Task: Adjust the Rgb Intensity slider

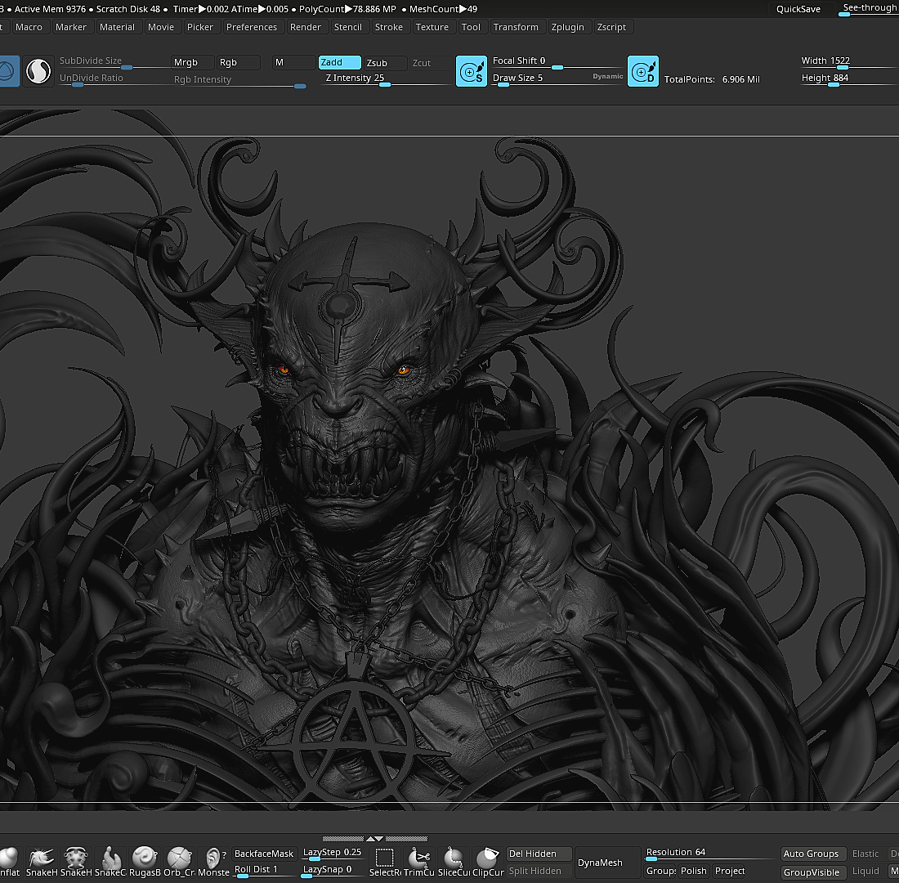Action: [x=239, y=80]
